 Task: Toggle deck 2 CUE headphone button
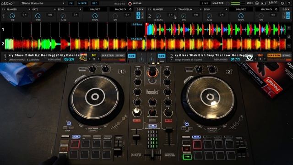[162, 56]
